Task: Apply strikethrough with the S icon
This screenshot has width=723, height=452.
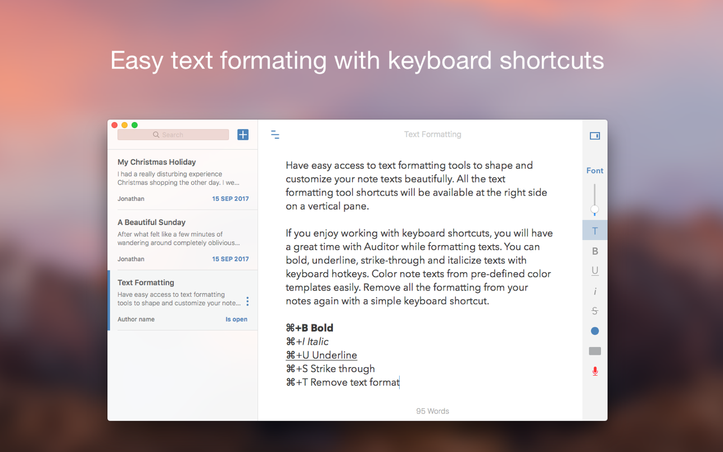Action: [595, 311]
